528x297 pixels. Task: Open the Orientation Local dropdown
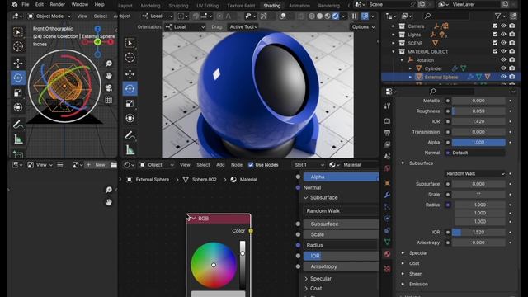(x=185, y=27)
